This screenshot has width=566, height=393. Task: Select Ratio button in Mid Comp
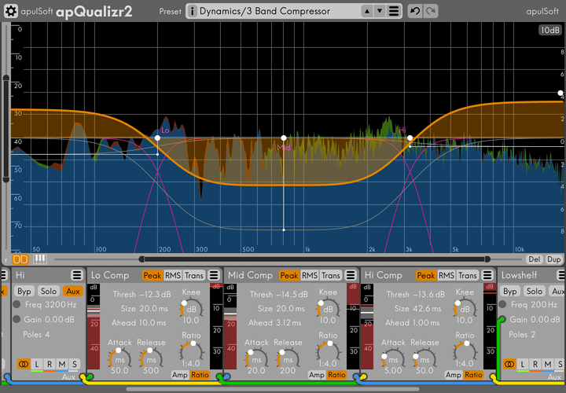tap(336, 375)
